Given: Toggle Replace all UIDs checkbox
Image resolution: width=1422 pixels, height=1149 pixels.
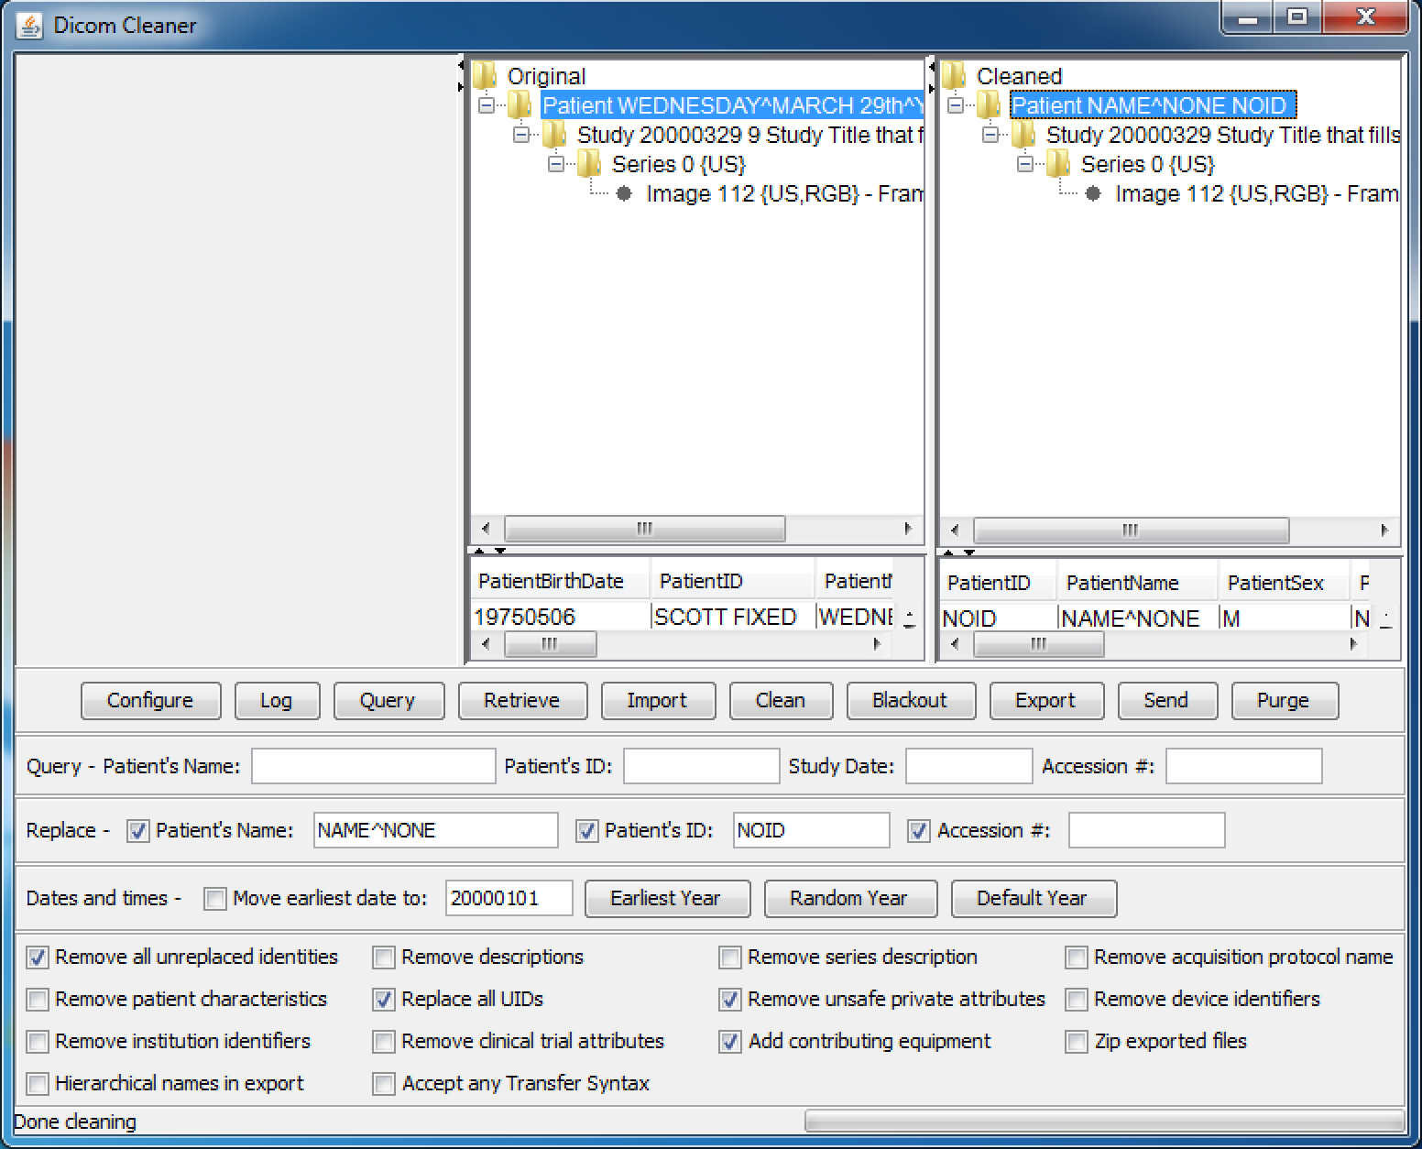Looking at the screenshot, I should point(383,1000).
